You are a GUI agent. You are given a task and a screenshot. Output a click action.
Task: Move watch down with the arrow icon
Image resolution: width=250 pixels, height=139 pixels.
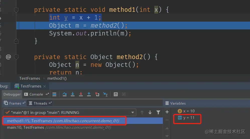pyautogui.click(x=167, y=136)
